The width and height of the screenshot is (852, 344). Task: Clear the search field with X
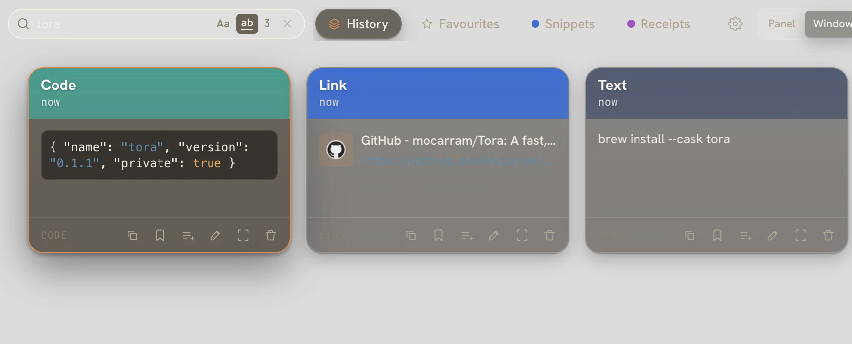[x=287, y=24]
